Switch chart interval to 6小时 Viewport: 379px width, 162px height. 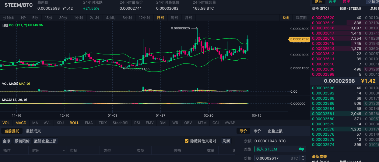coord(127,18)
